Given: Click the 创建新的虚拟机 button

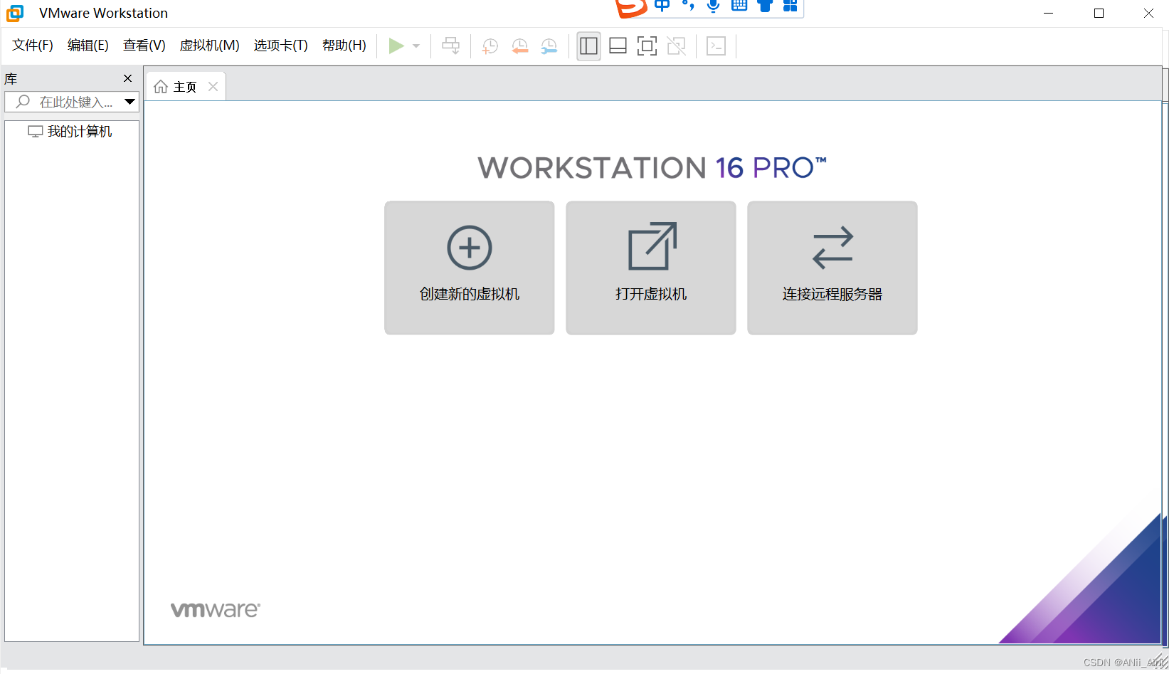Looking at the screenshot, I should 470,268.
